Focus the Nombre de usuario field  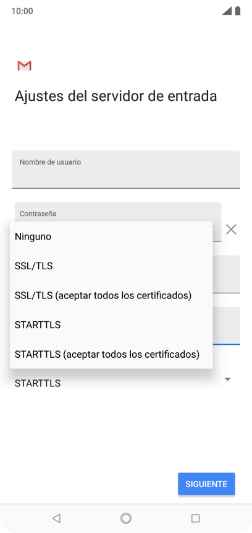pyautogui.click(x=126, y=169)
